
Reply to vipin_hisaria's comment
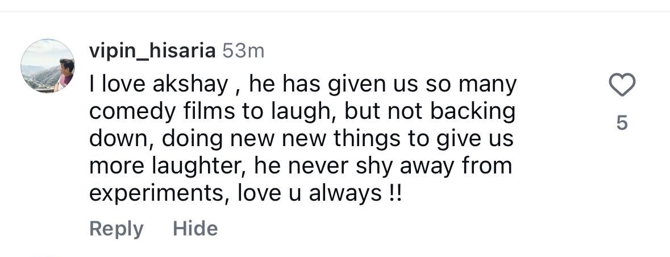pyautogui.click(x=116, y=229)
